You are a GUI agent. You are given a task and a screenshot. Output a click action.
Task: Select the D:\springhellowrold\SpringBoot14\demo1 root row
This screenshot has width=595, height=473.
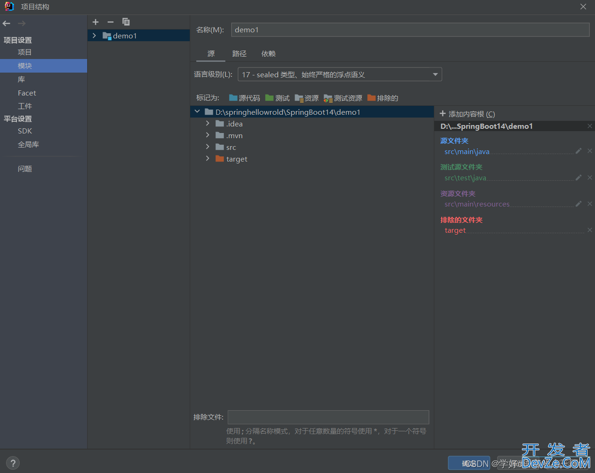312,112
